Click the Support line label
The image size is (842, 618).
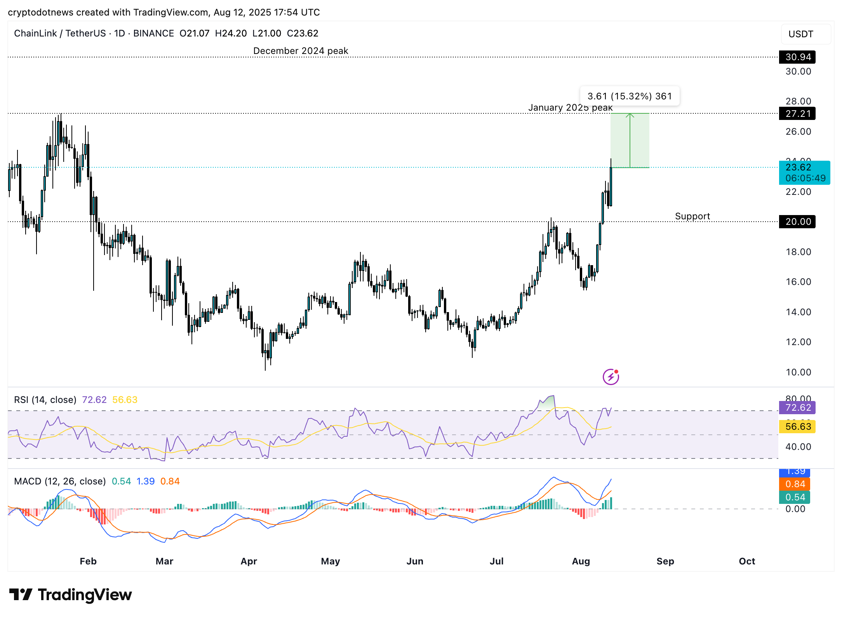pyautogui.click(x=692, y=216)
